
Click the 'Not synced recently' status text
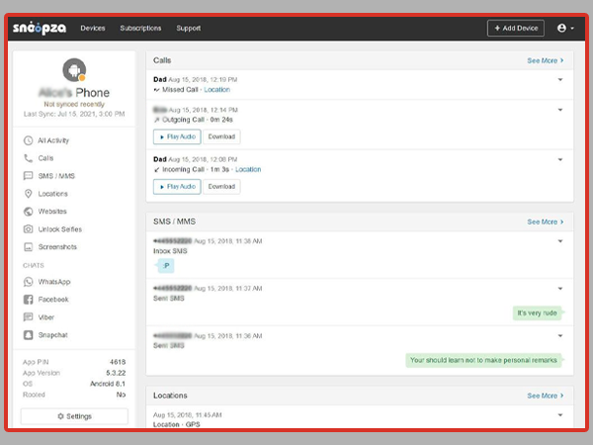point(74,104)
